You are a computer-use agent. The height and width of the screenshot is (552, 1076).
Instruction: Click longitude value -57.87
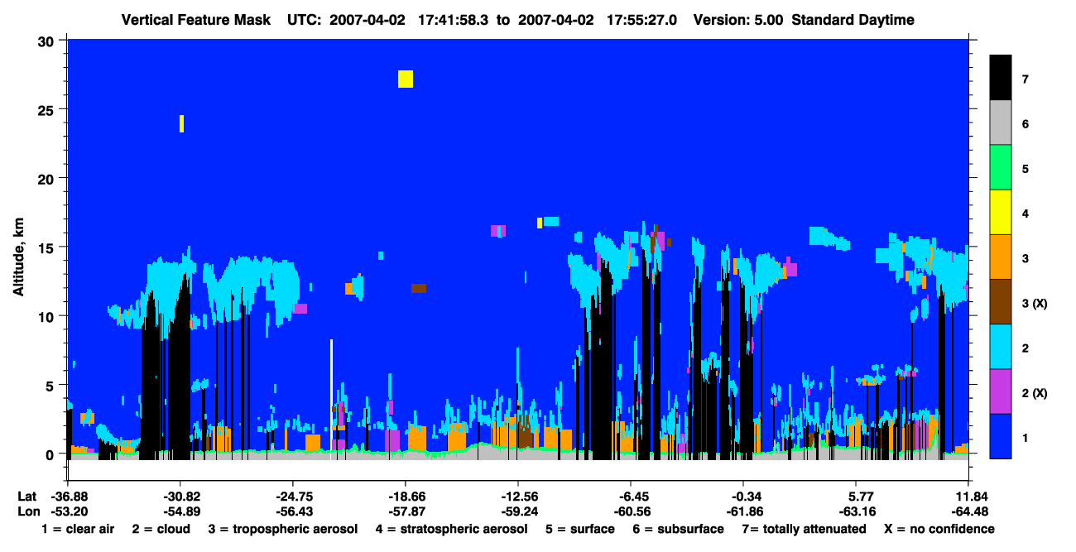(406, 511)
